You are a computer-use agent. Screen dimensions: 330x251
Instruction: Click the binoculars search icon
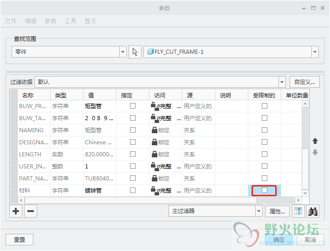313,211
